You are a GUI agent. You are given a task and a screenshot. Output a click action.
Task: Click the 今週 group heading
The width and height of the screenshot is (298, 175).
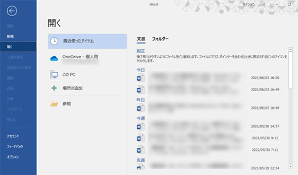point(141,118)
